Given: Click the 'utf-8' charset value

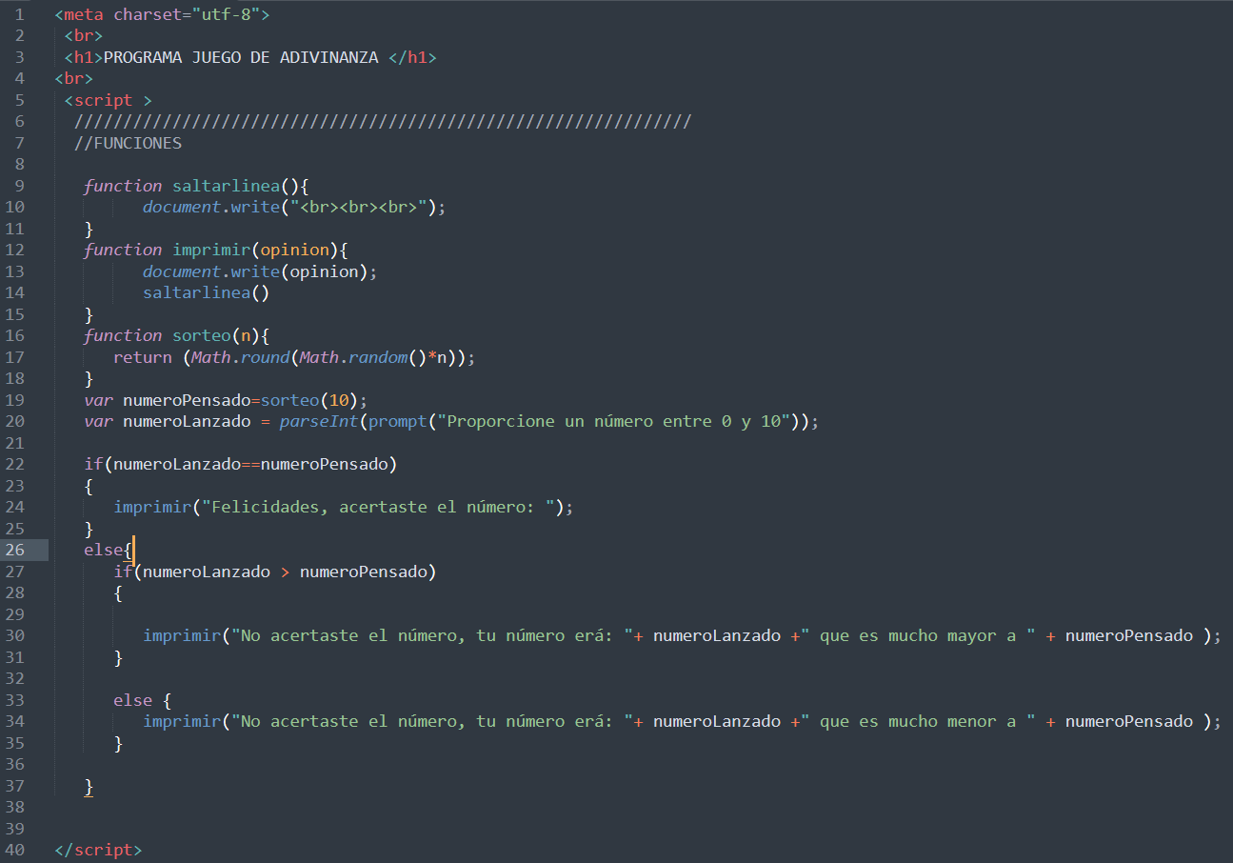Looking at the screenshot, I should coord(227,15).
